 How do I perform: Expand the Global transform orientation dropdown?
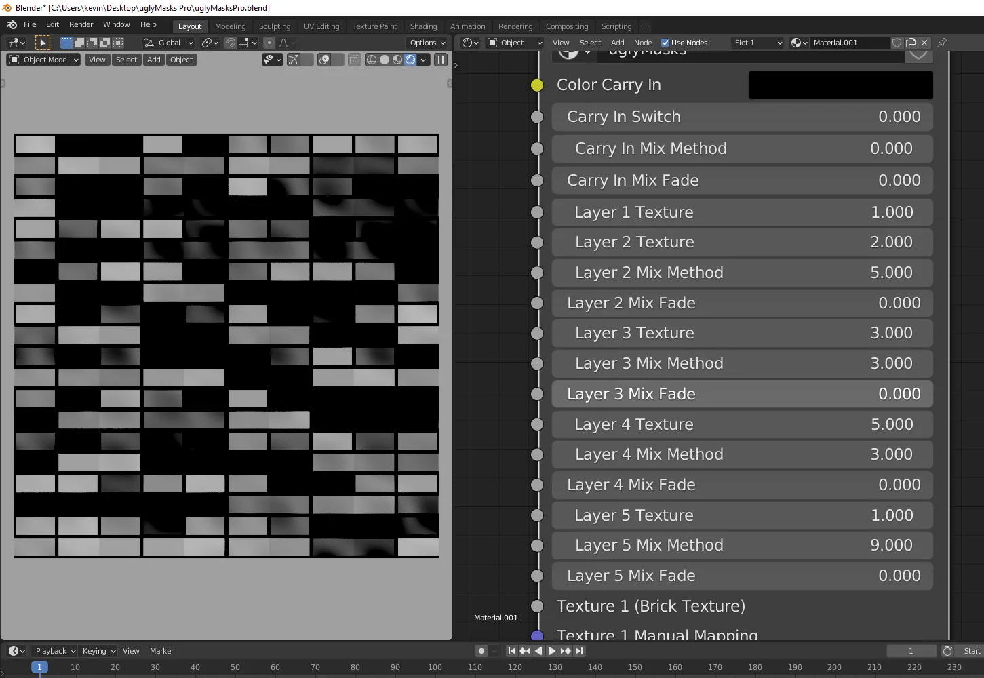[170, 43]
